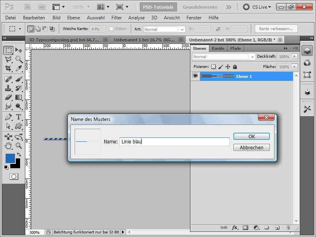316x237 pixels.
Task: Select the Custom Shape tool
Action: 19,126
